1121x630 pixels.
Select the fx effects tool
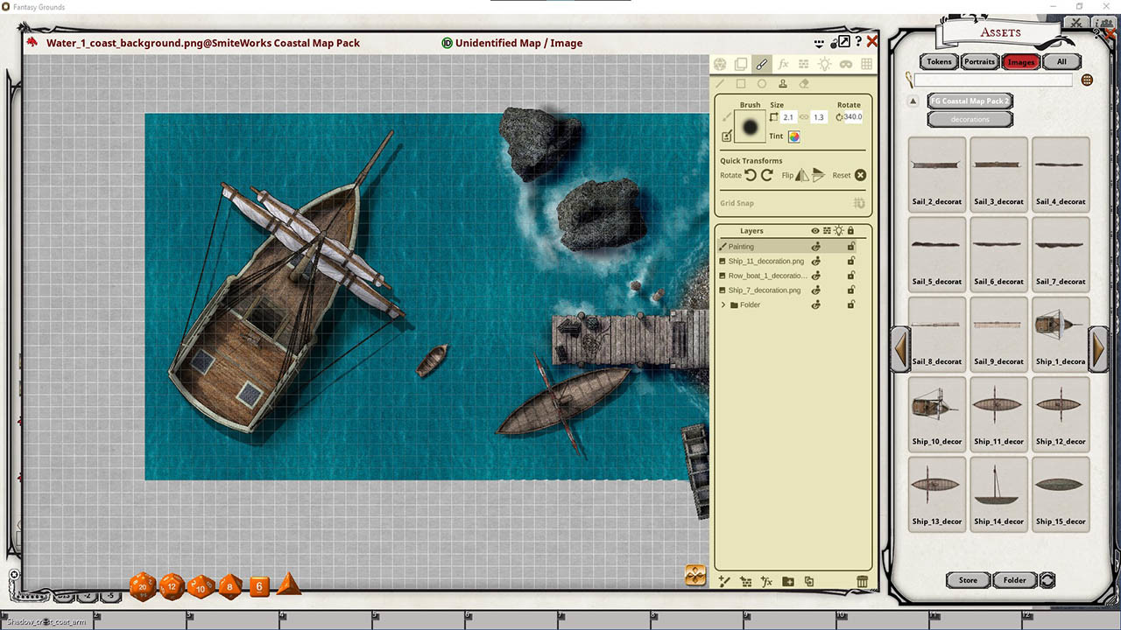click(x=784, y=63)
